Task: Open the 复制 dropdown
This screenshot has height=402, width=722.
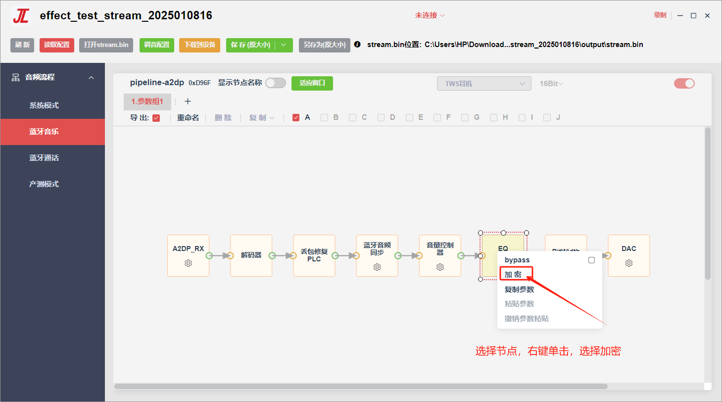Action: (x=262, y=118)
